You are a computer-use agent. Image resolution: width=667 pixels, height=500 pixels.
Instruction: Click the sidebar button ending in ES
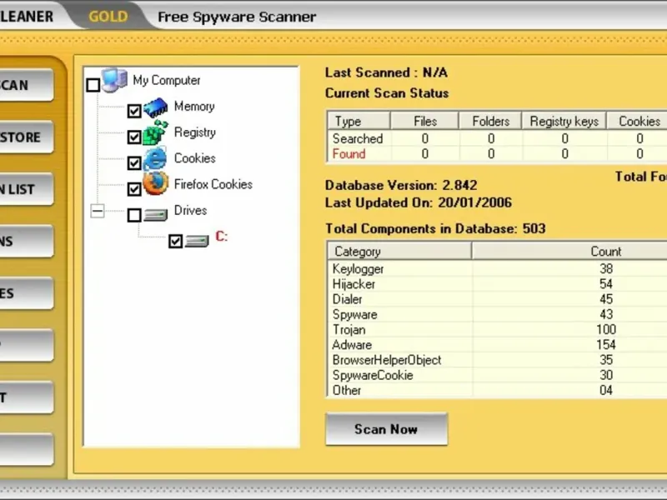click(x=27, y=293)
